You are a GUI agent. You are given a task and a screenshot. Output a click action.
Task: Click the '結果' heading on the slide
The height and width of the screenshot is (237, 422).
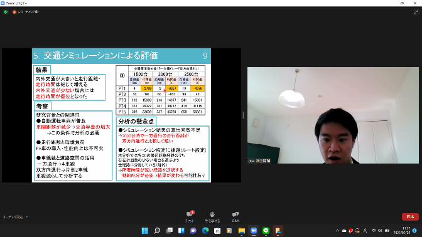[x=41, y=70]
